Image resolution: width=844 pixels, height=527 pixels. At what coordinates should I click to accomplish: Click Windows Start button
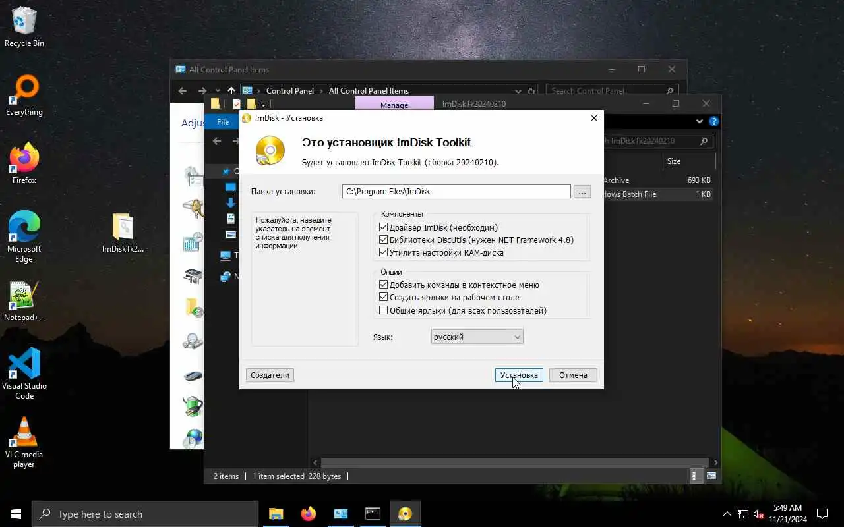(16, 514)
